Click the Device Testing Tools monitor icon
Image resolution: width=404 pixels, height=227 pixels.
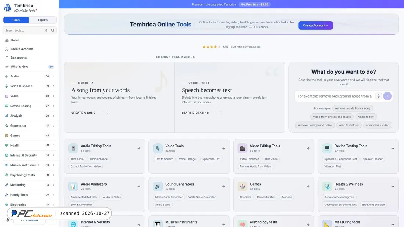tap(327, 148)
